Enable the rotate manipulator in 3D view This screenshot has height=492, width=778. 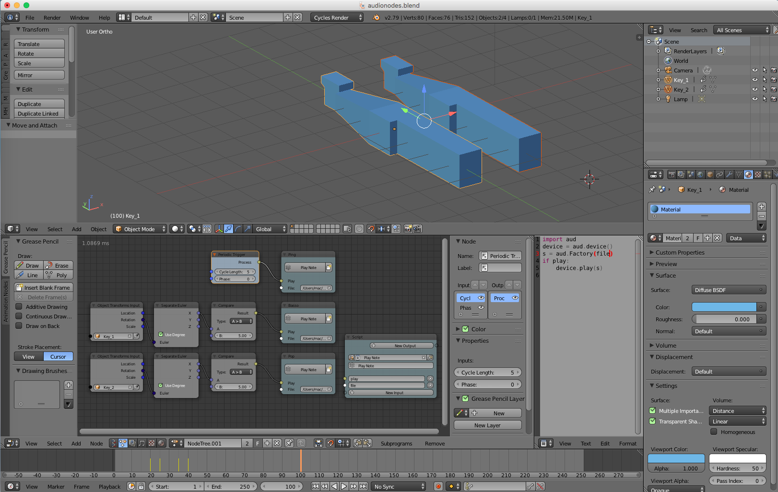click(238, 229)
